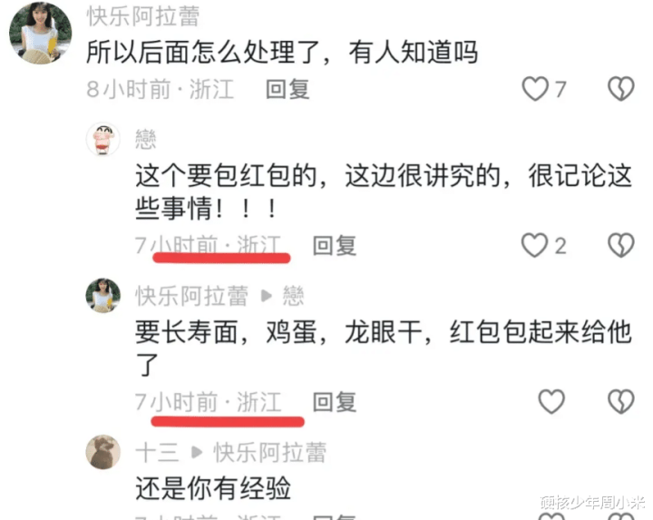This screenshot has height=520, width=653.
Task: Open username 快乐阿拉蕾 at top
Action: (x=143, y=16)
